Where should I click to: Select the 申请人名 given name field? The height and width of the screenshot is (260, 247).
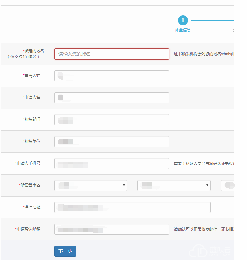pyautogui.click(x=111, y=98)
